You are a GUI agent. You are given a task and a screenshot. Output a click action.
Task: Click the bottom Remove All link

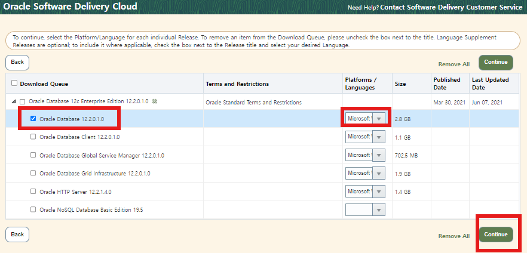coord(454,236)
